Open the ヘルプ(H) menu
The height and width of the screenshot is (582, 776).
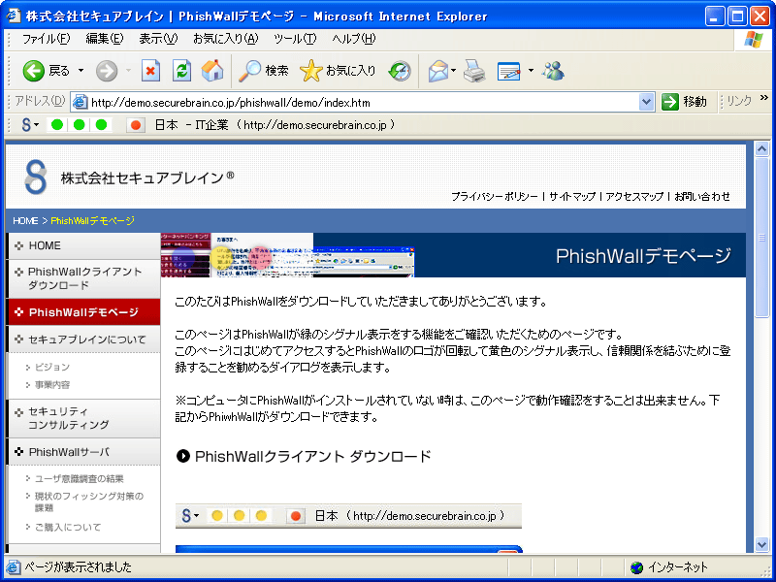click(x=353, y=39)
